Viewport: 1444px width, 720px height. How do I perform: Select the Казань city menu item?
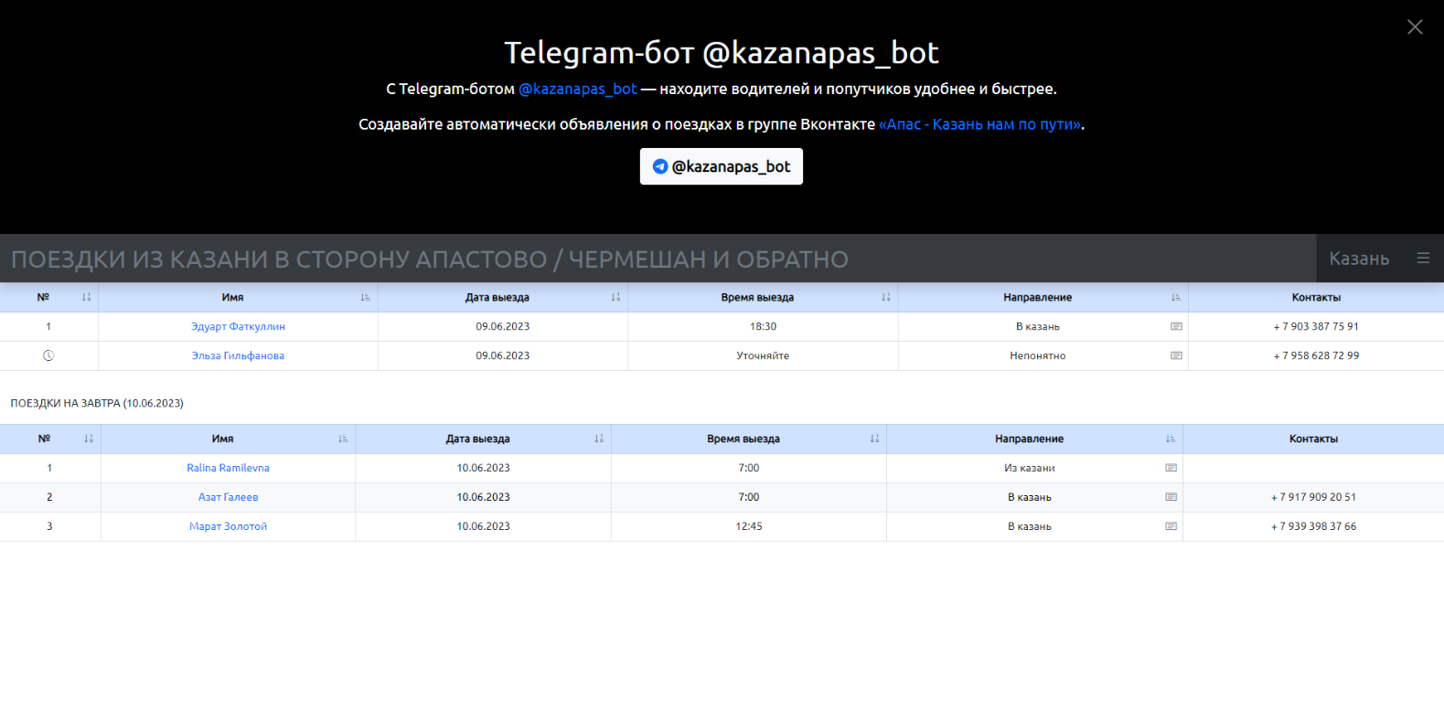pyautogui.click(x=1359, y=259)
